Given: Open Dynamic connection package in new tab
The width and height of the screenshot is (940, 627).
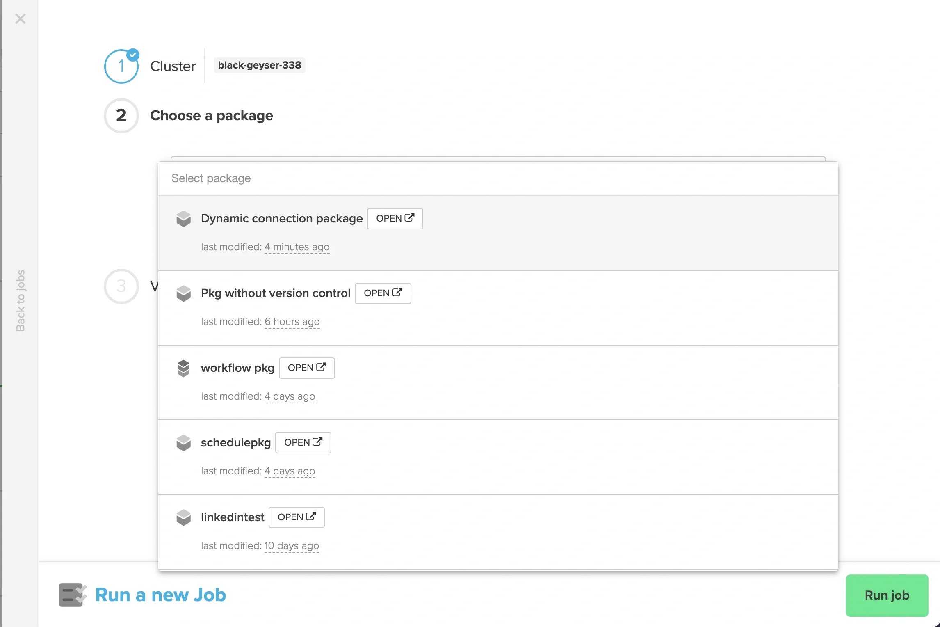Looking at the screenshot, I should tap(395, 219).
